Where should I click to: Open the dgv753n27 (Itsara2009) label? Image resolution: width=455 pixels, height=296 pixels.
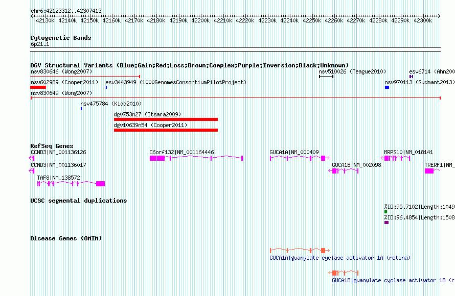click(147, 114)
